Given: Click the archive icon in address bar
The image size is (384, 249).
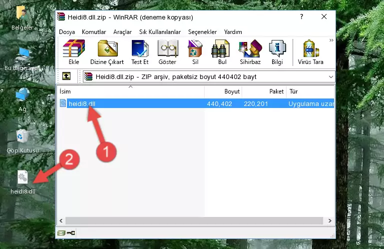Looking at the screenshot, I should (x=88, y=76).
